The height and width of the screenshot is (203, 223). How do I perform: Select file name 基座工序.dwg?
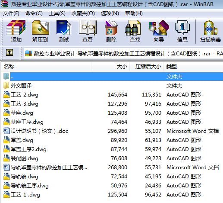[27, 122]
